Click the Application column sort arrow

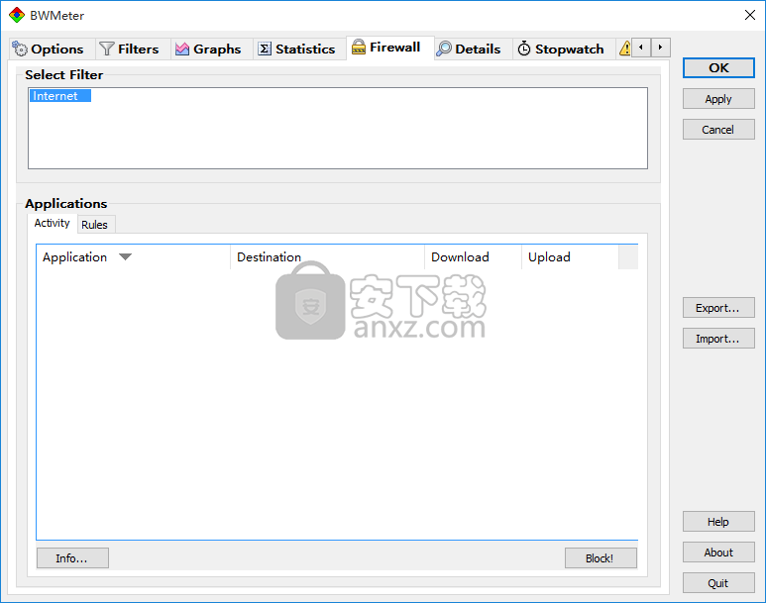[126, 256]
